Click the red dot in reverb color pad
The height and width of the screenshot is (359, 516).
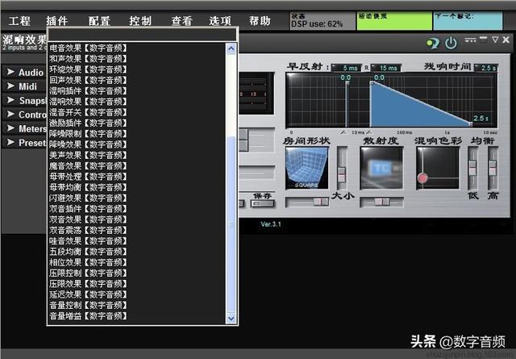coord(422,178)
